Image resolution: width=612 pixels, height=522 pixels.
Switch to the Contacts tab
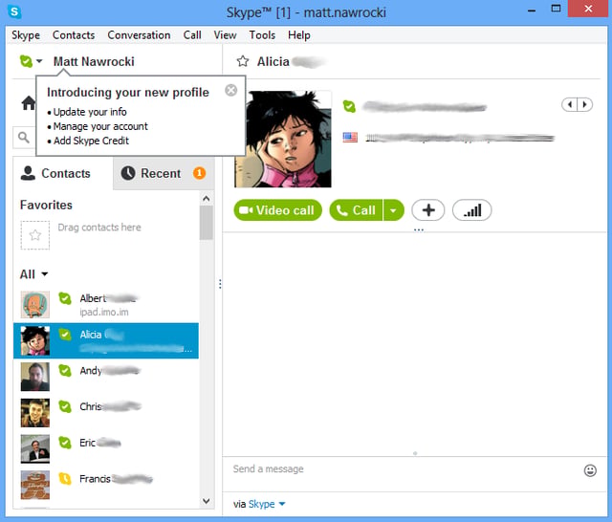point(63,173)
